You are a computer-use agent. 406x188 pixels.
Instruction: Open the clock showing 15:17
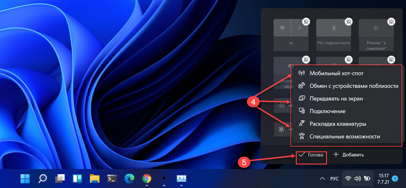tap(383, 179)
